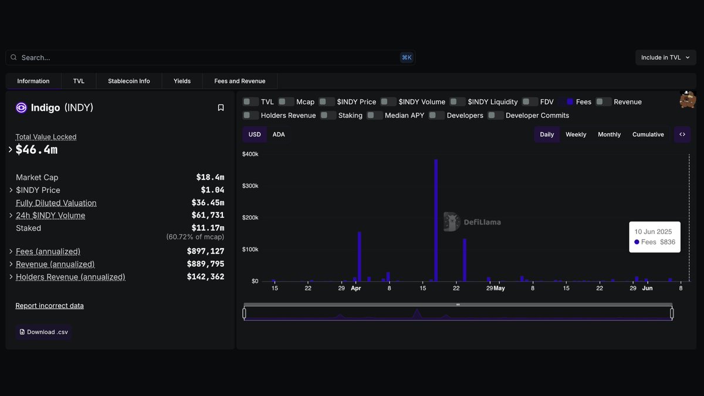Click the Staked value $11.17m
This screenshot has width=704, height=396.
click(208, 228)
